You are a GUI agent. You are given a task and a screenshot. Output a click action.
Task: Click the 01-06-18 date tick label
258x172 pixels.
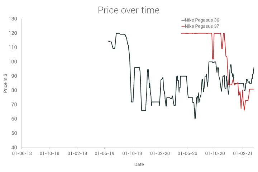point(22,153)
